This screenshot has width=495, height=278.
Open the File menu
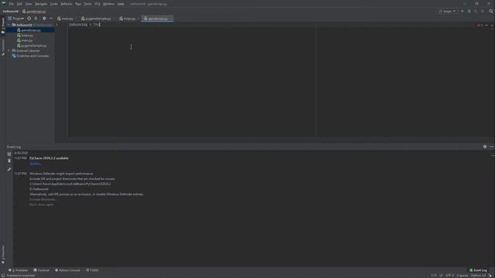tap(12, 4)
